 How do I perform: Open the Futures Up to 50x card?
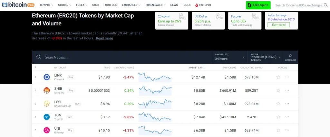tap(245, 21)
